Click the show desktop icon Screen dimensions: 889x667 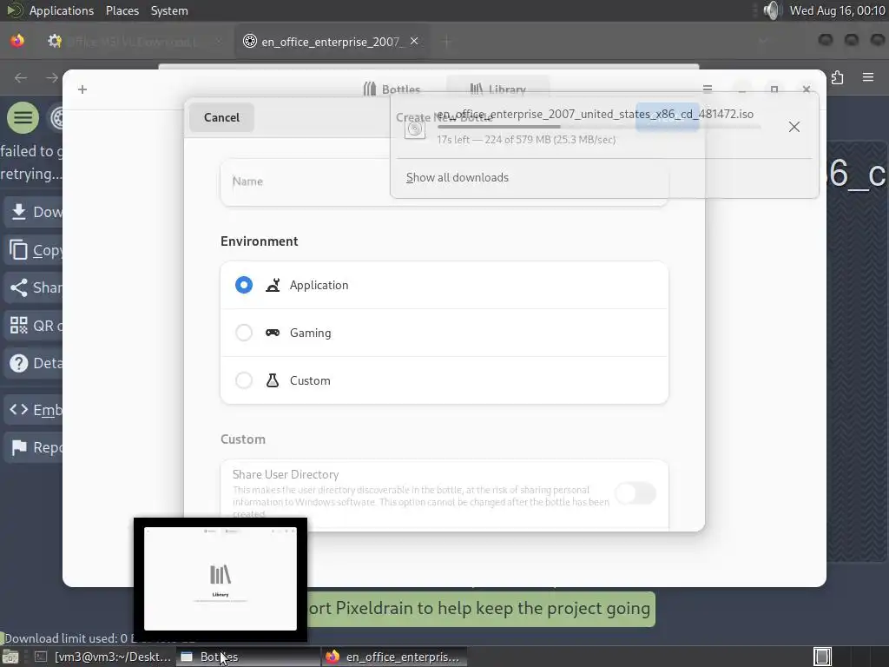pos(10,657)
